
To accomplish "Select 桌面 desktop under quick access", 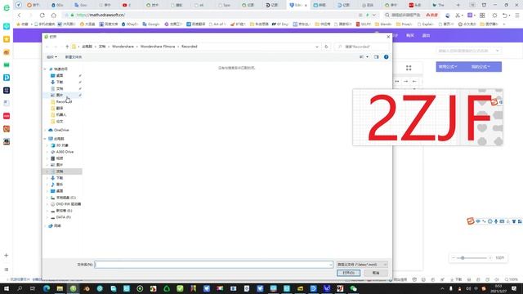I will (x=56, y=76).
